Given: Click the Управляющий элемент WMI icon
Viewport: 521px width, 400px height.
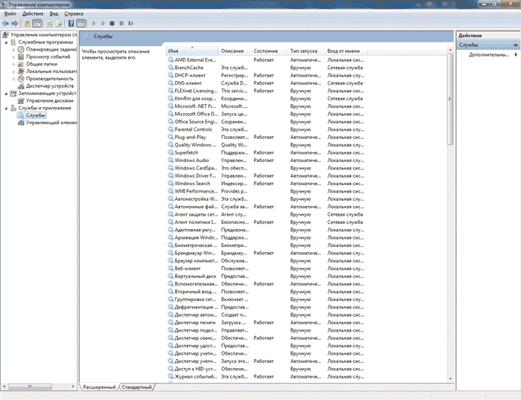Looking at the screenshot, I should (21, 123).
